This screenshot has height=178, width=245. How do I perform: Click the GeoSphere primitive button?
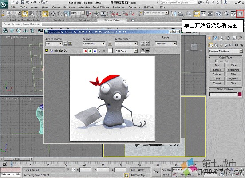pyautogui.click(x=233, y=70)
